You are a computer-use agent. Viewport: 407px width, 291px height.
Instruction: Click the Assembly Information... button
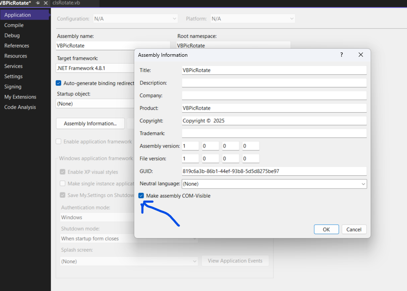pos(90,124)
